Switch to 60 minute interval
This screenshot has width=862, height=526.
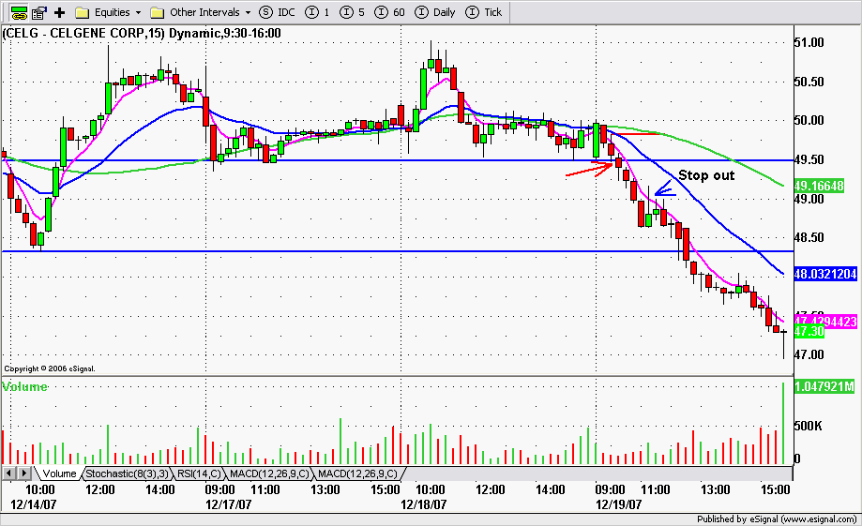click(390, 12)
